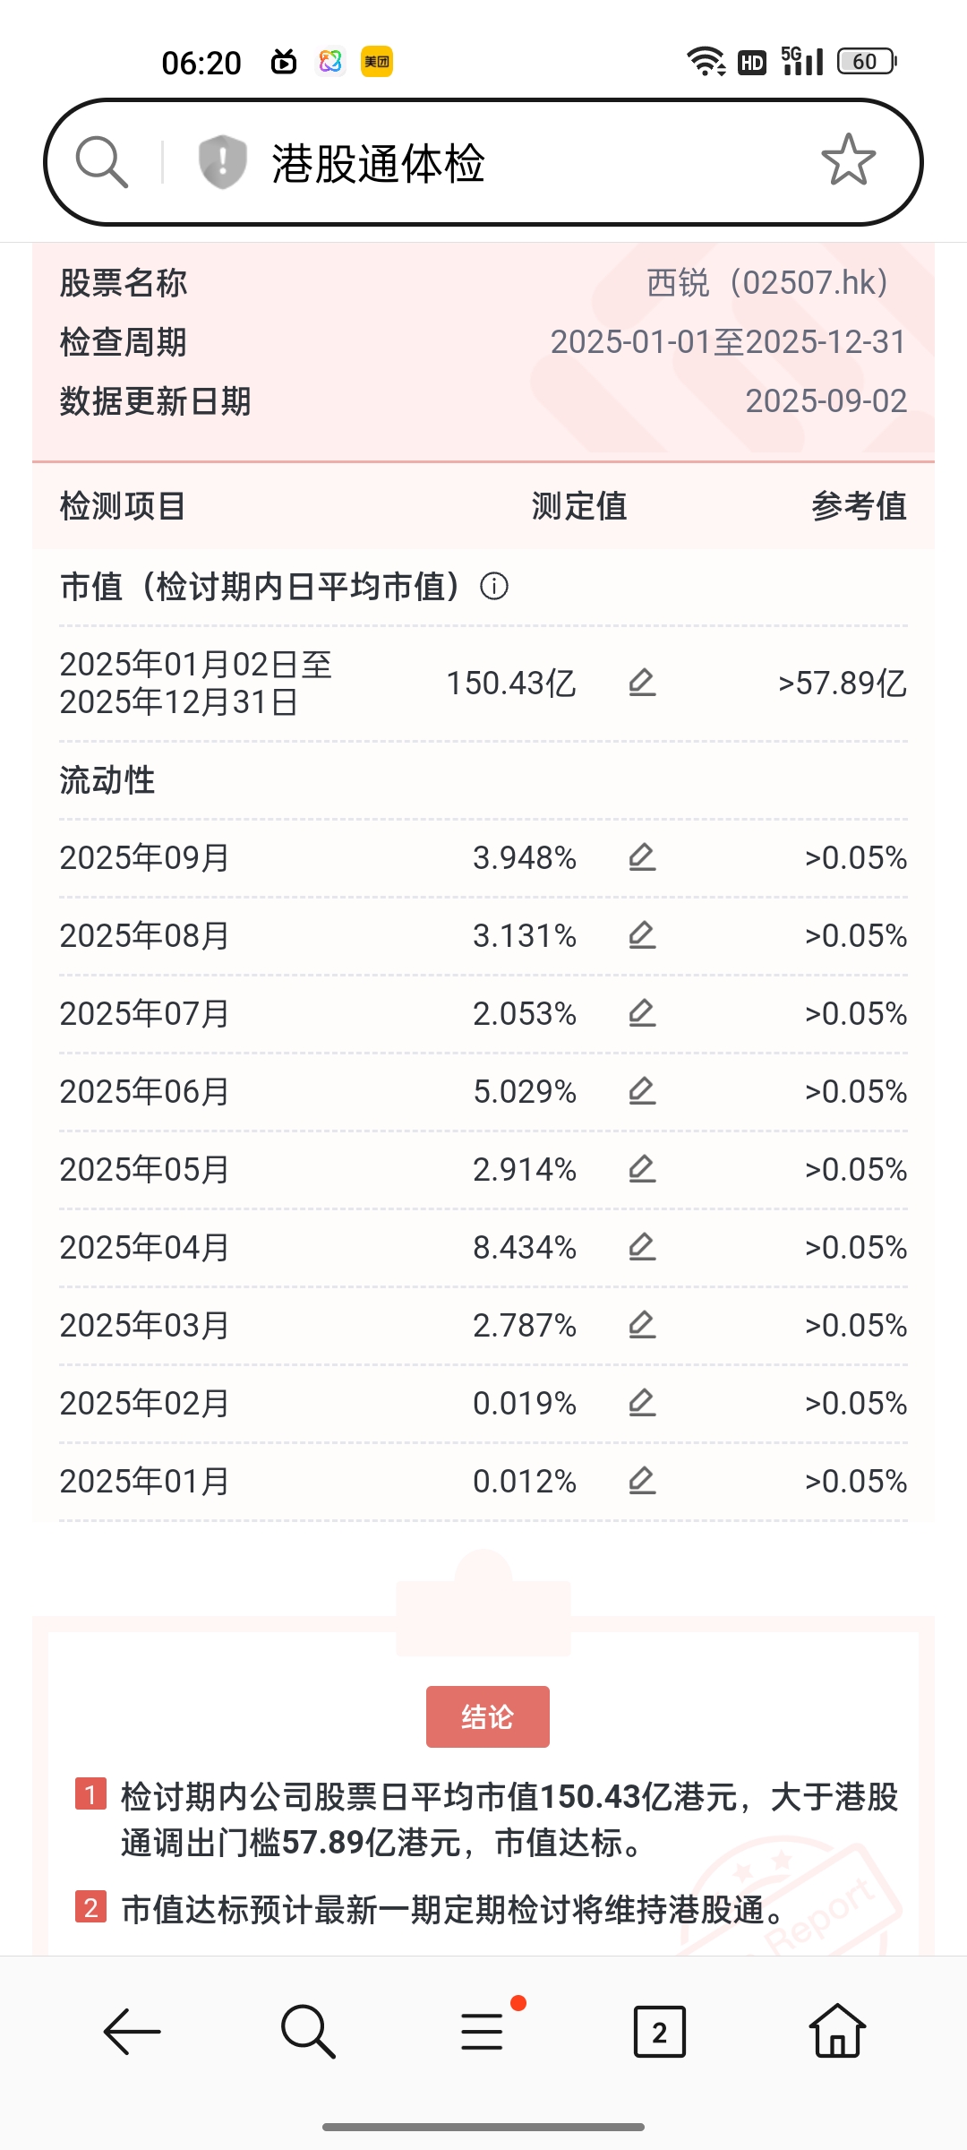Viewport: 967px width, 2150px height.
Task: Open search from the bottom navigation bar
Action: click(308, 2031)
